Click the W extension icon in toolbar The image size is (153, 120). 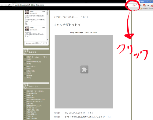pyautogui.click(x=148, y=5)
